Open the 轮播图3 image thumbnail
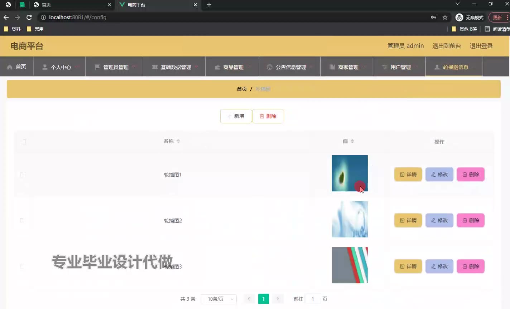Image resolution: width=510 pixels, height=309 pixels. 350,265
